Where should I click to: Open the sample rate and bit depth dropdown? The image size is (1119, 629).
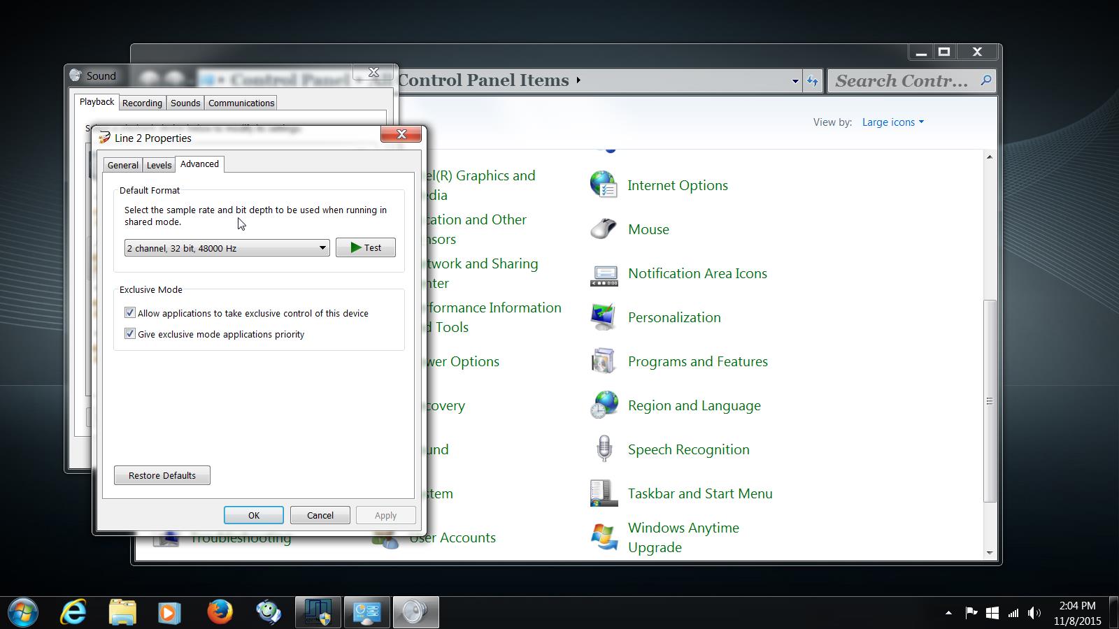coord(227,248)
